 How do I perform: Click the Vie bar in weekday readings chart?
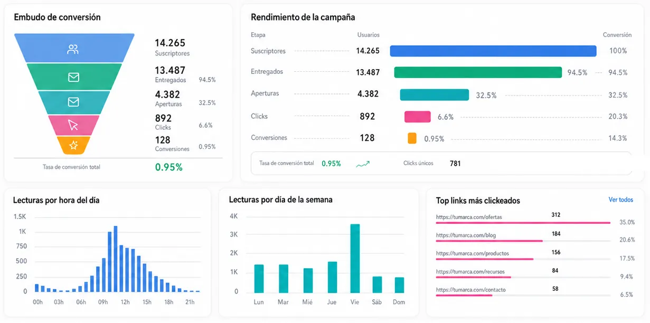click(x=355, y=259)
